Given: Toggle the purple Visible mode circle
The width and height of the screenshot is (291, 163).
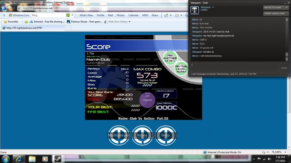Looking at the screenshot, I should (x=147, y=100).
